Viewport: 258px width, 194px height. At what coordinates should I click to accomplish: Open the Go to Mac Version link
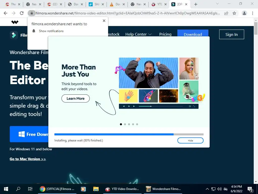(28, 159)
